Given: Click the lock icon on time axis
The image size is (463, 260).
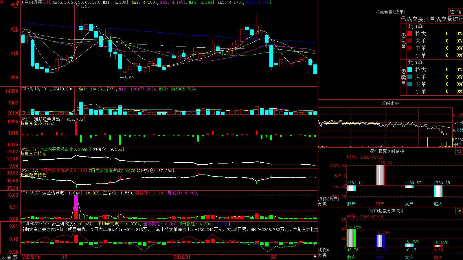Looking at the screenshot, I should coord(315,256).
